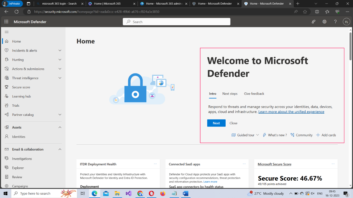Open the community people icon in header
This screenshot has width=353, height=198.
click(313, 22)
